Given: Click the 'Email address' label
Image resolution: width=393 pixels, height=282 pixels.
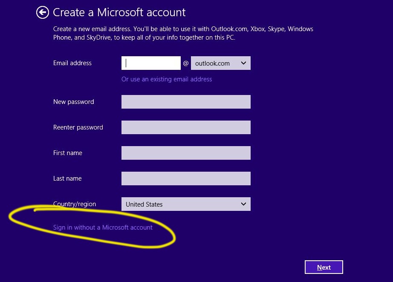Looking at the screenshot, I should [72, 63].
